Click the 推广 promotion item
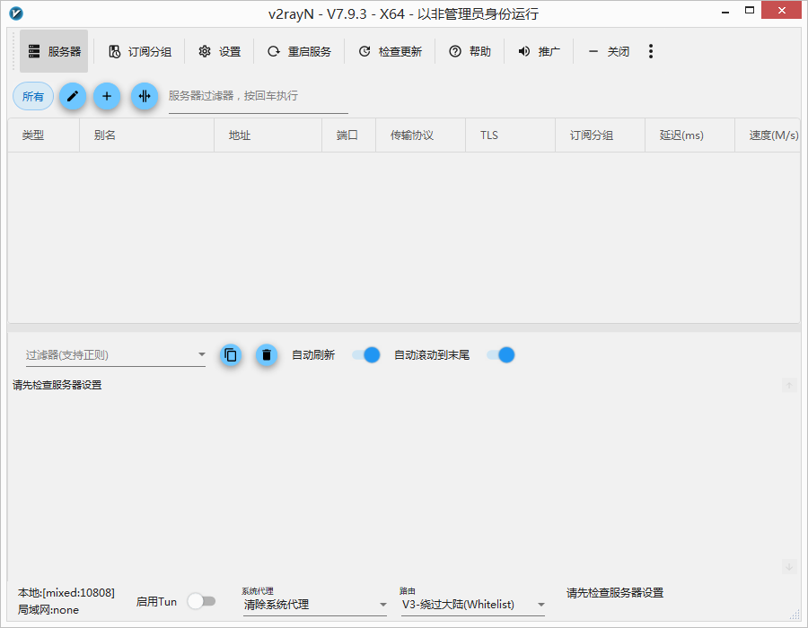Screen dimensions: 808x628 (539, 51)
